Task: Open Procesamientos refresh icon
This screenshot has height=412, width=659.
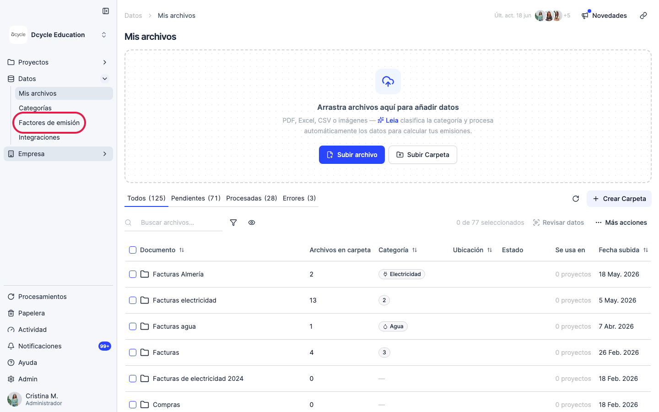Action: point(11,297)
